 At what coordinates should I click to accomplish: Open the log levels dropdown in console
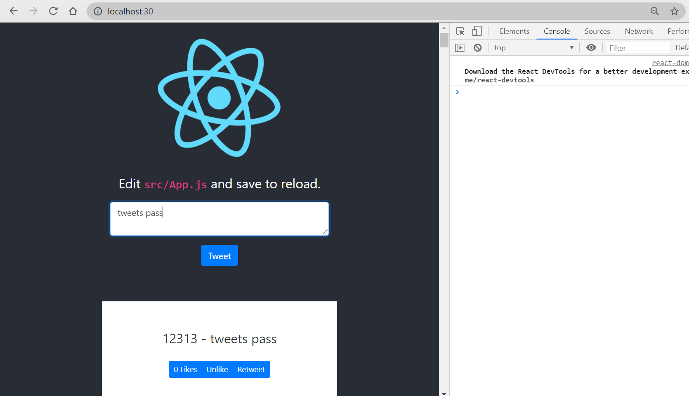tap(682, 48)
